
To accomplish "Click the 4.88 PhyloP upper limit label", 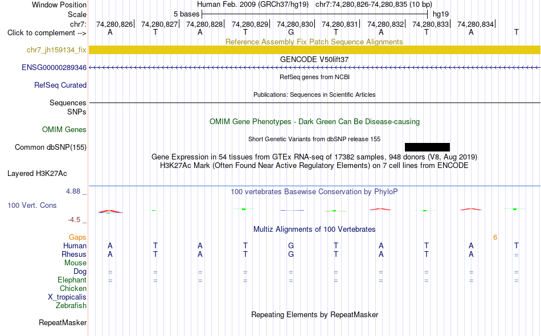I will click(x=73, y=191).
